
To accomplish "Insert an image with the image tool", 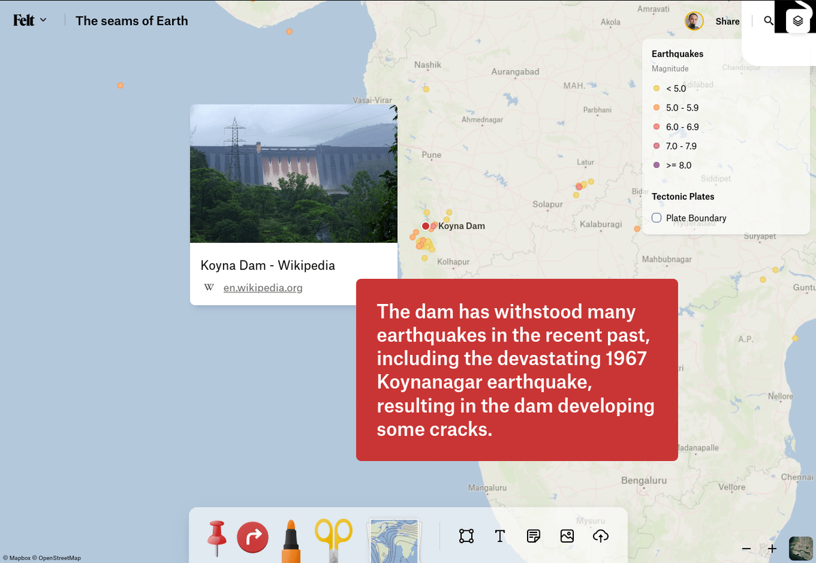I will [567, 536].
